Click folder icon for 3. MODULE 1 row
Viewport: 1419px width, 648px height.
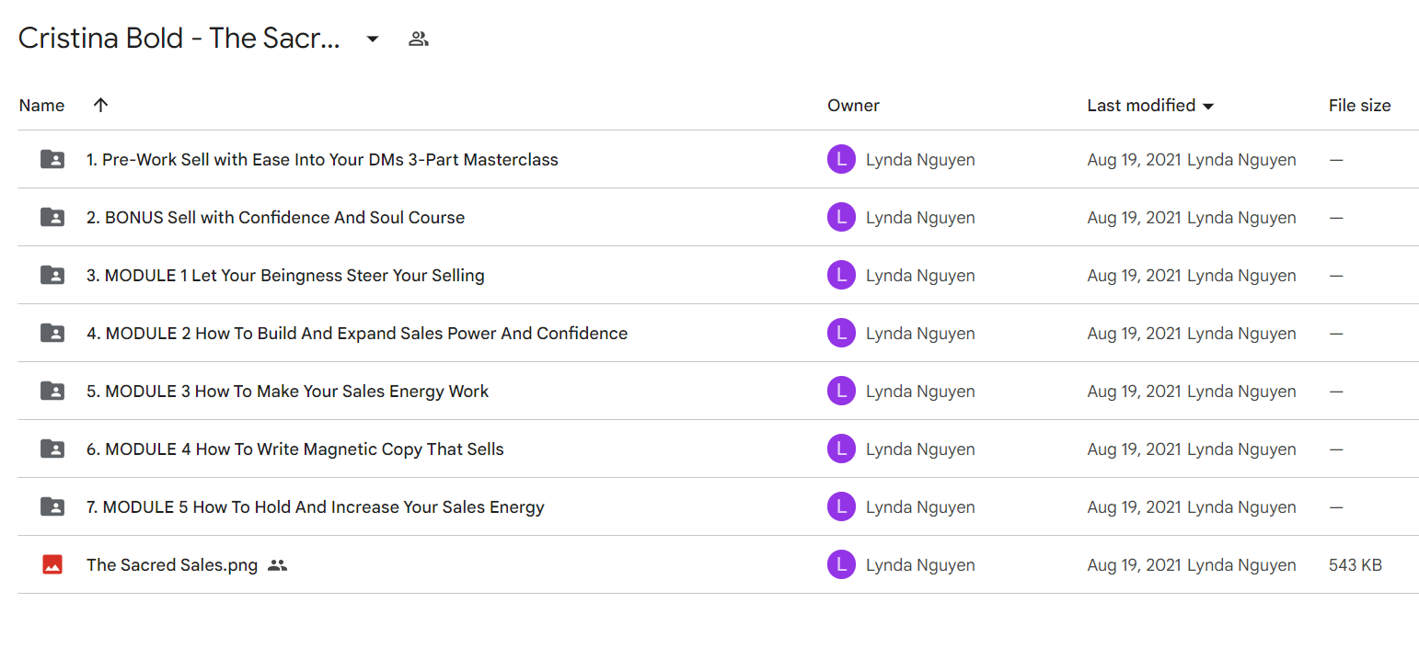pos(52,275)
